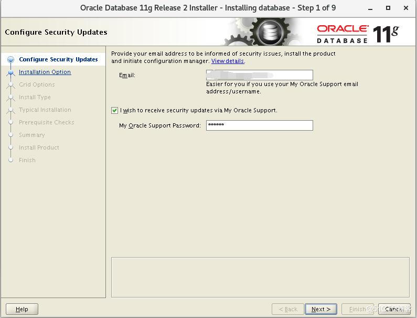
Task: Maximize the installer window
Action: 388,8
